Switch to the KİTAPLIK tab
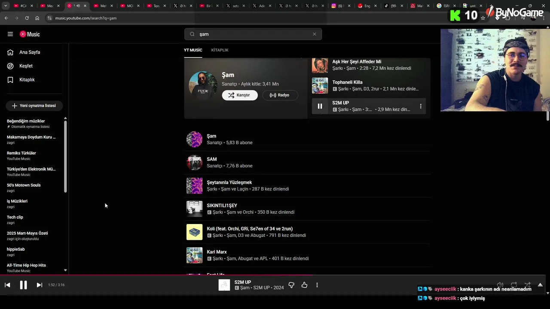550x309 pixels. 220,50
